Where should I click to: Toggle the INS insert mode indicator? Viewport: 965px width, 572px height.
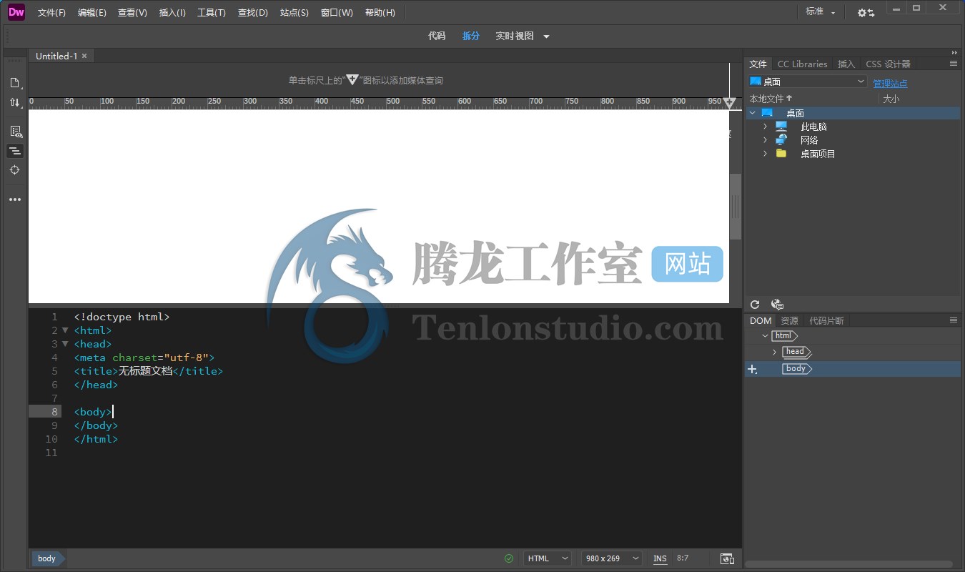click(660, 558)
